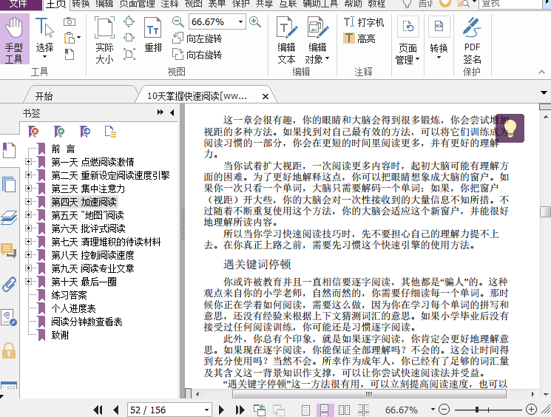551x417 pixels.
Task: Open the zoom percentage dropdown in ribbon
Action: coord(240,21)
